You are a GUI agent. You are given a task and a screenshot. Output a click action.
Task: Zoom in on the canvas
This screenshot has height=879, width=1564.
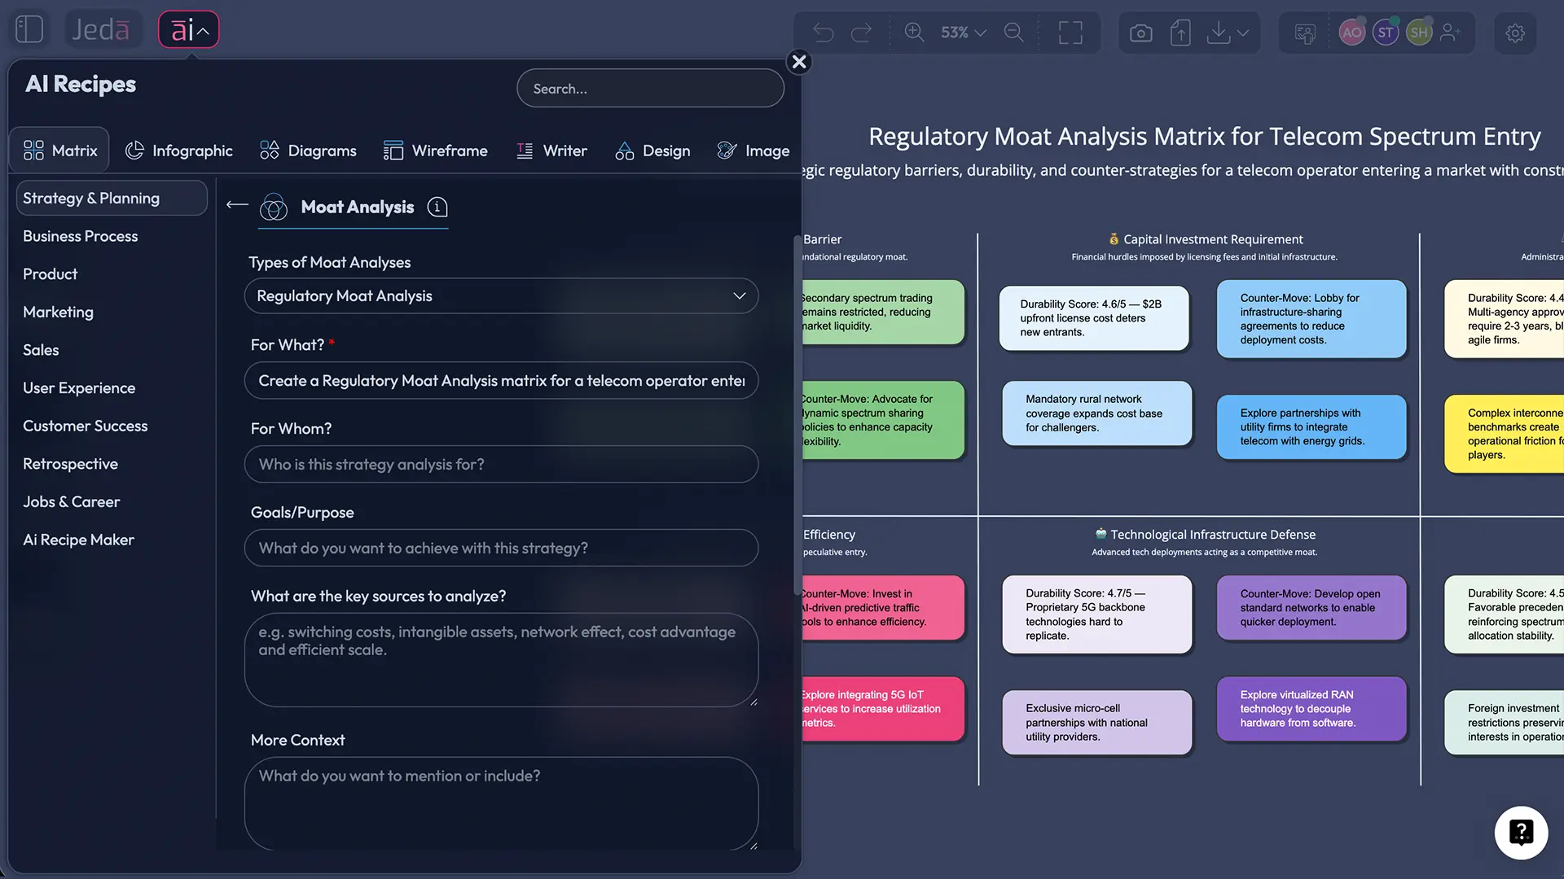point(914,33)
